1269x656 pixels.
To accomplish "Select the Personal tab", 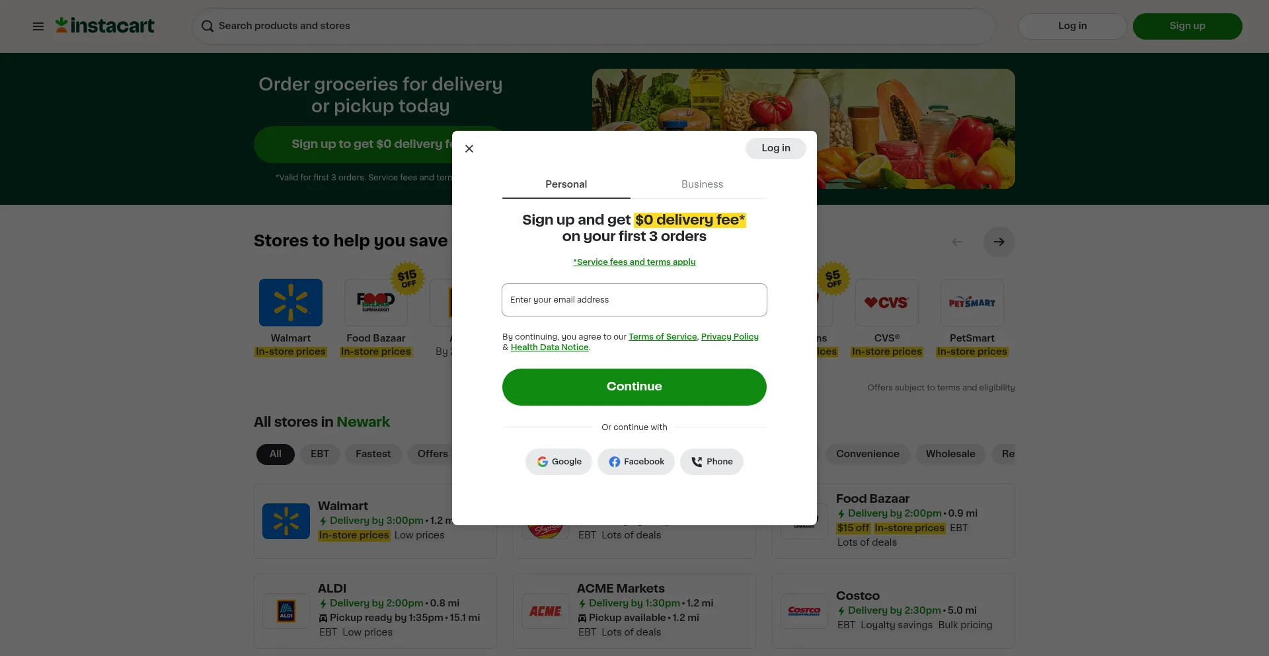I will [x=566, y=184].
